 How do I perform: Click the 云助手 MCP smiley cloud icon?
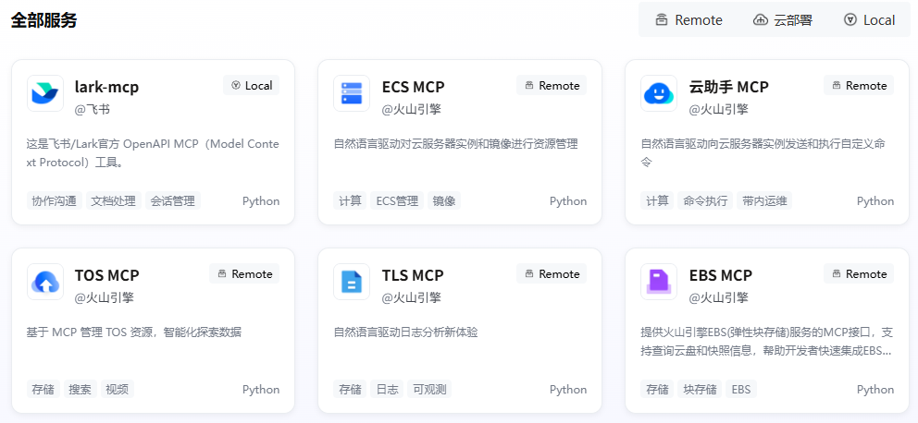point(659,93)
